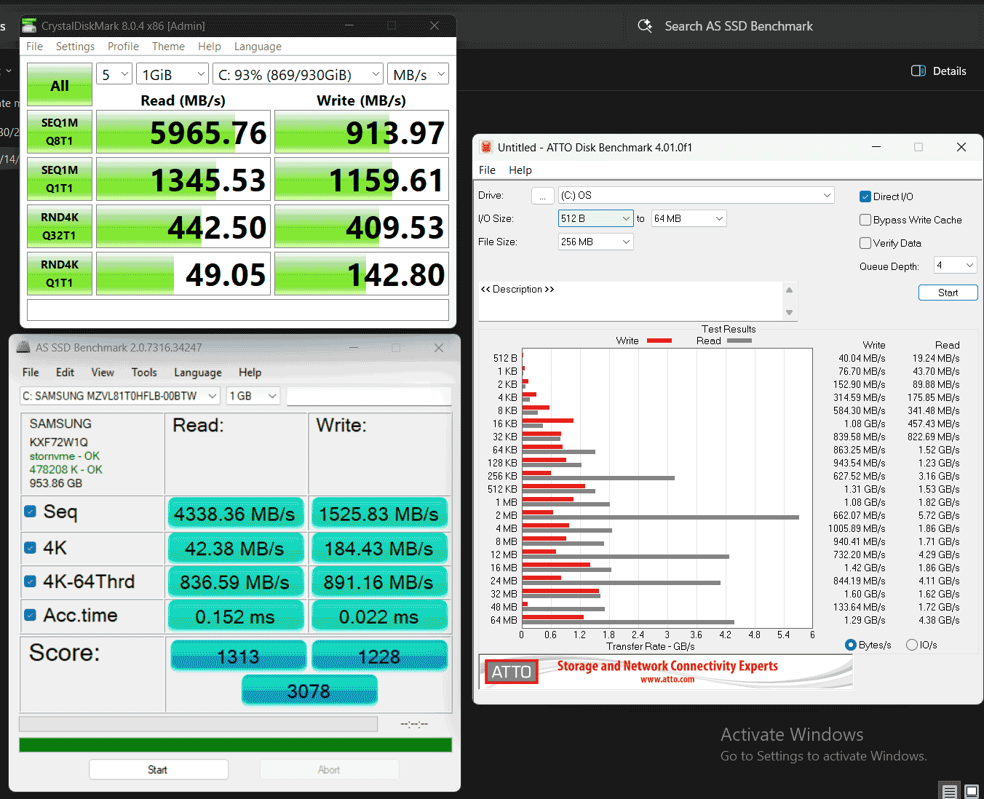Click the red Write legend swatch in ATTO

click(659, 341)
